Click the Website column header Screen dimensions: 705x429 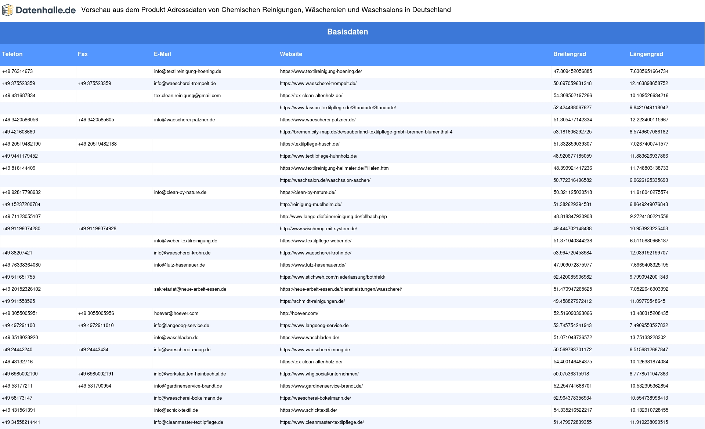coord(291,54)
